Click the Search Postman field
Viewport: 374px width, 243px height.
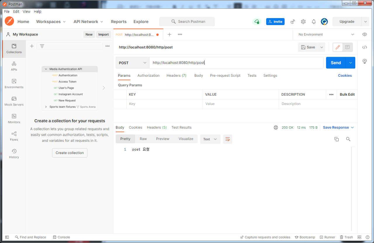tap(187, 22)
